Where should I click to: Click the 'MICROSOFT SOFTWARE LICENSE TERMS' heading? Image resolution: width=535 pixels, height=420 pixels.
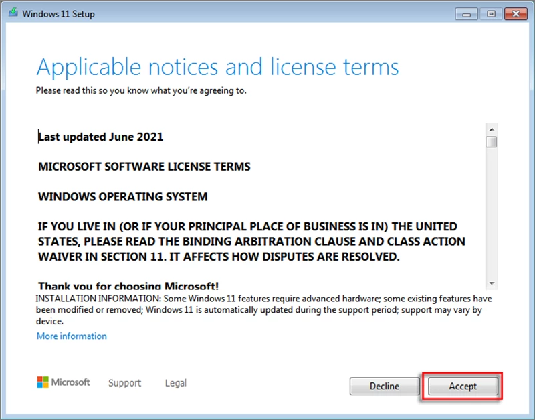tap(144, 167)
